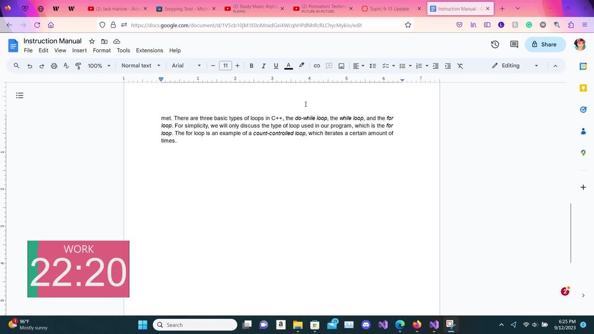
Task: Open the Arial font dropdown
Action: (x=186, y=66)
